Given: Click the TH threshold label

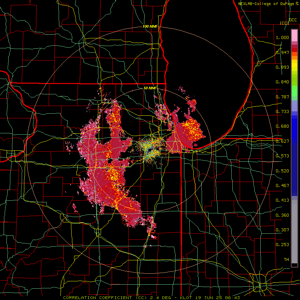Looking at the screenshot, I should [x=286, y=260].
